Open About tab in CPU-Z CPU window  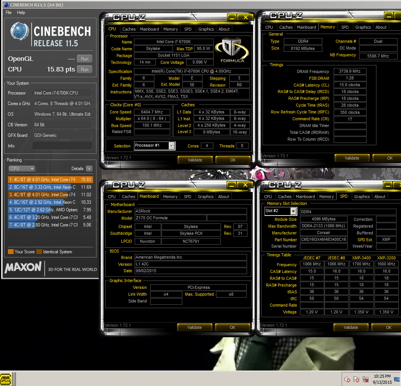[x=224, y=29]
